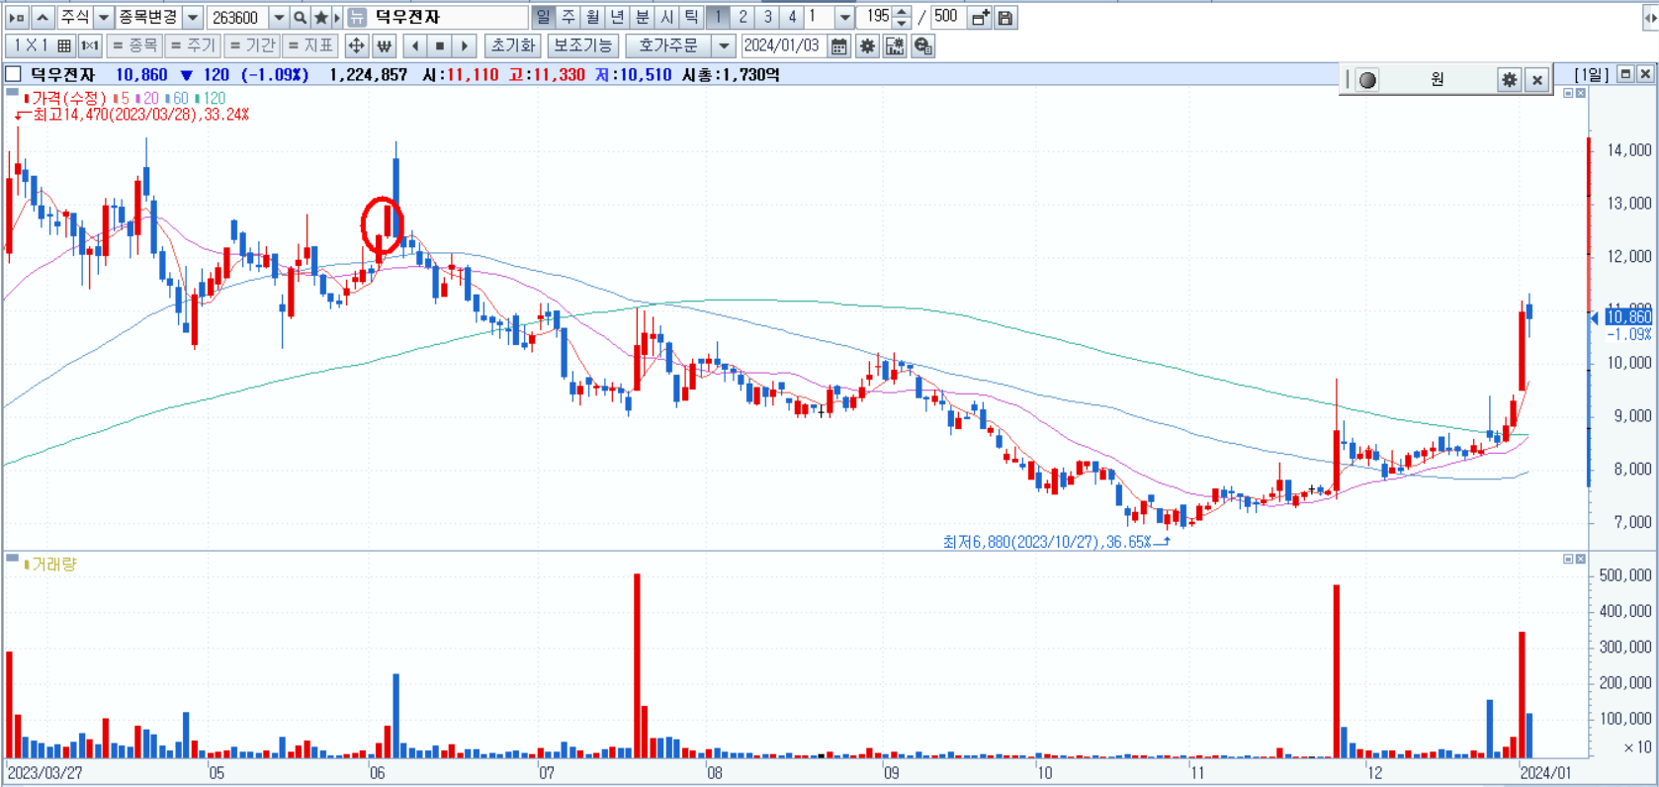Viewport: 1659px width, 787px height.
Task: Click the 120-day moving average legend
Action: [x=210, y=98]
